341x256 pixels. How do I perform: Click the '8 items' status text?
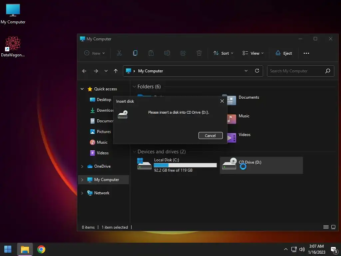pyautogui.click(x=88, y=227)
